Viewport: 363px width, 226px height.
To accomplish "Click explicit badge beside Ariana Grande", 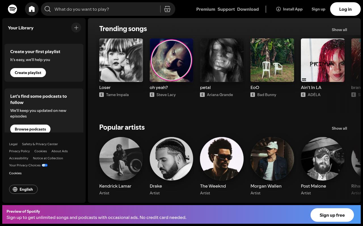I will [202, 95].
